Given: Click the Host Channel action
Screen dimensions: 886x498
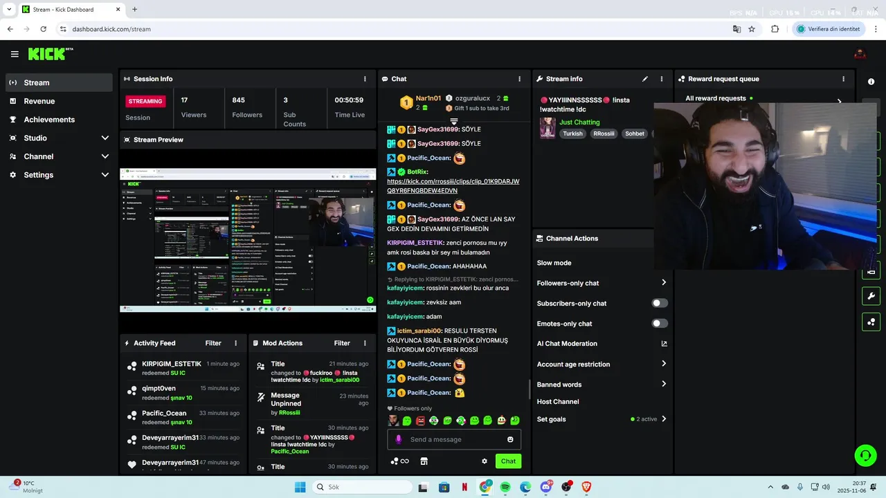Looking at the screenshot, I should pyautogui.click(x=558, y=402).
